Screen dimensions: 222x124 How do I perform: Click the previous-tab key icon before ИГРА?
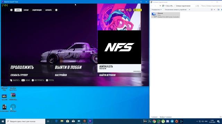click(11, 10)
